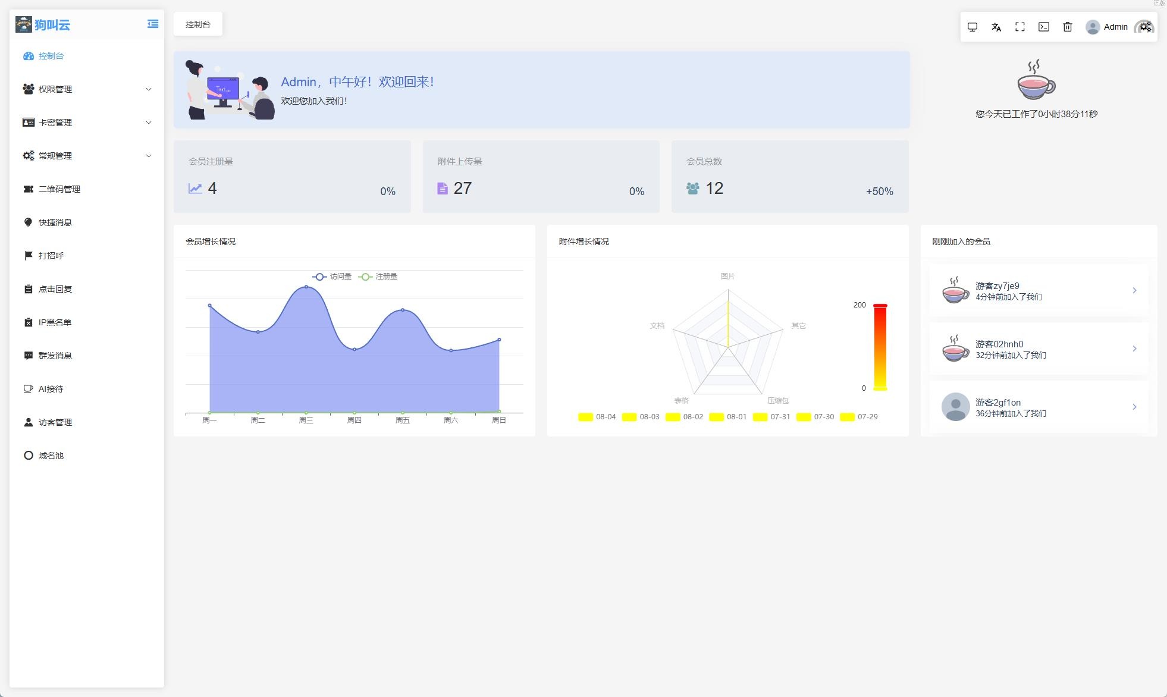Click the 狗叫云 logo

(x=43, y=24)
